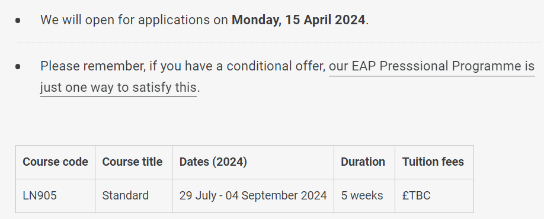Viewport: 544px width, 219px height.
Task: Click the 29 July - 04 September 2024 cell
Action: click(253, 196)
